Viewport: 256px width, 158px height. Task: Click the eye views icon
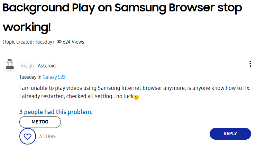click(59, 42)
